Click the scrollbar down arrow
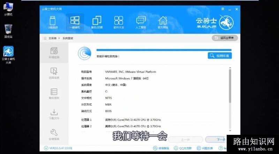This screenshot has height=154, width=279. point(230,131)
